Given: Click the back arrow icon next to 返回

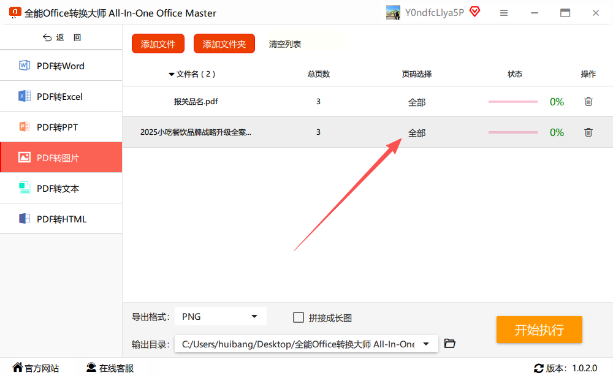Looking at the screenshot, I should (47, 37).
